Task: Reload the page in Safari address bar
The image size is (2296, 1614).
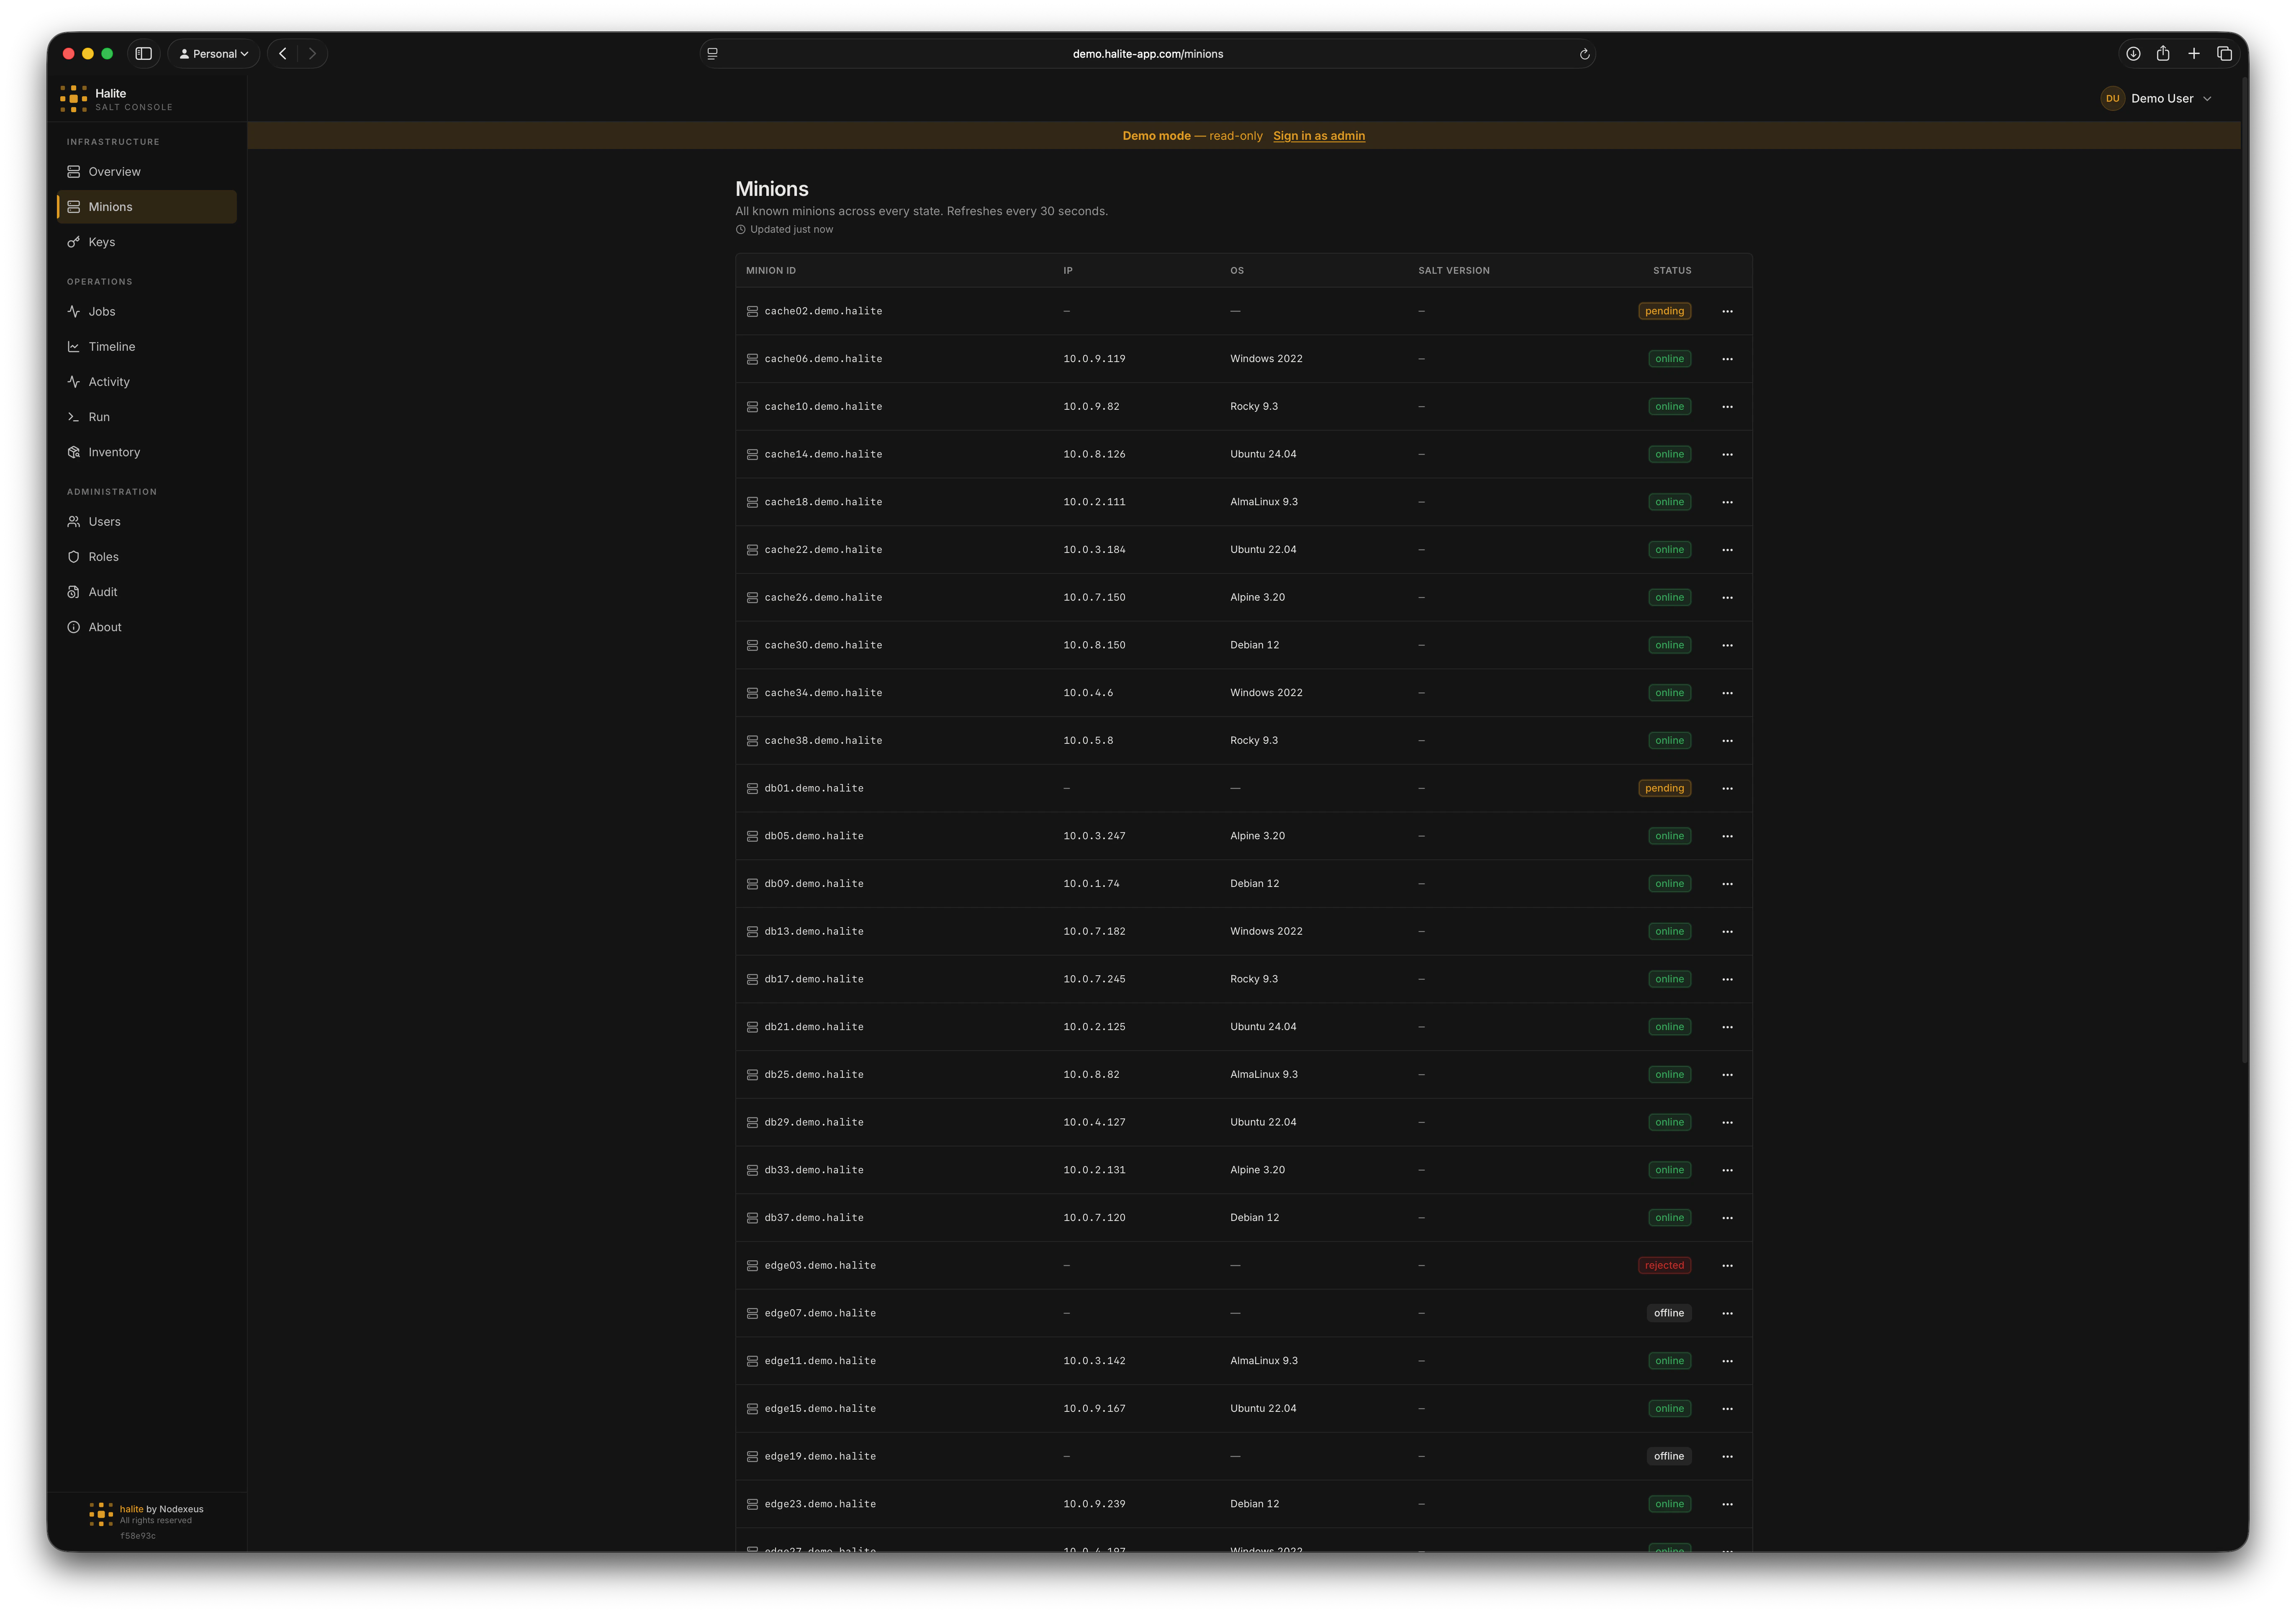Action: 1584,54
